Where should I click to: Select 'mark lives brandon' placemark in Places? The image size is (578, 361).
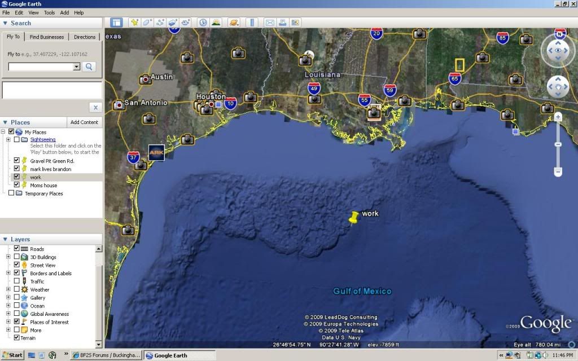coord(50,169)
